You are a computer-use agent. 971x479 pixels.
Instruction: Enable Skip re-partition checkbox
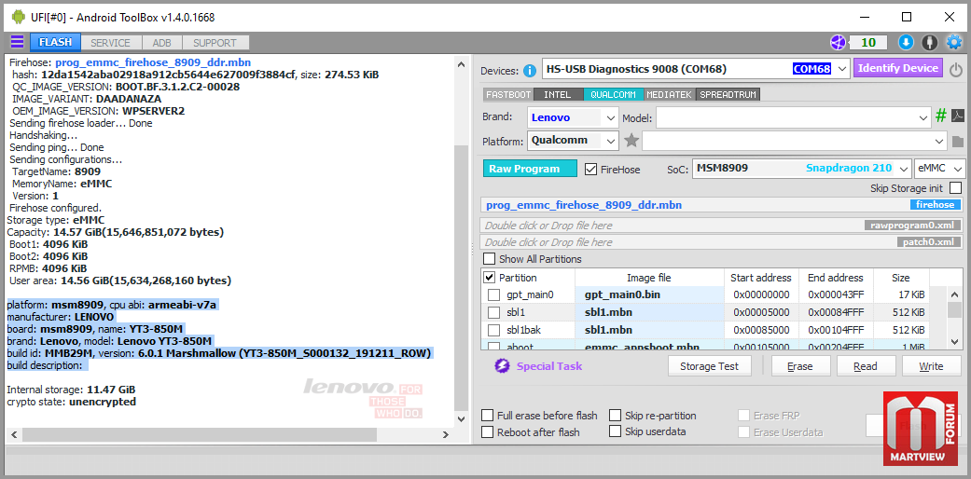[615, 416]
